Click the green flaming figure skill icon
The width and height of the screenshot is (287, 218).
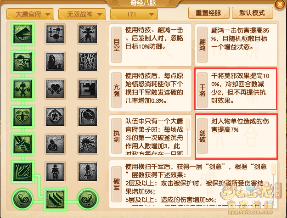pyautogui.click(x=23, y=89)
